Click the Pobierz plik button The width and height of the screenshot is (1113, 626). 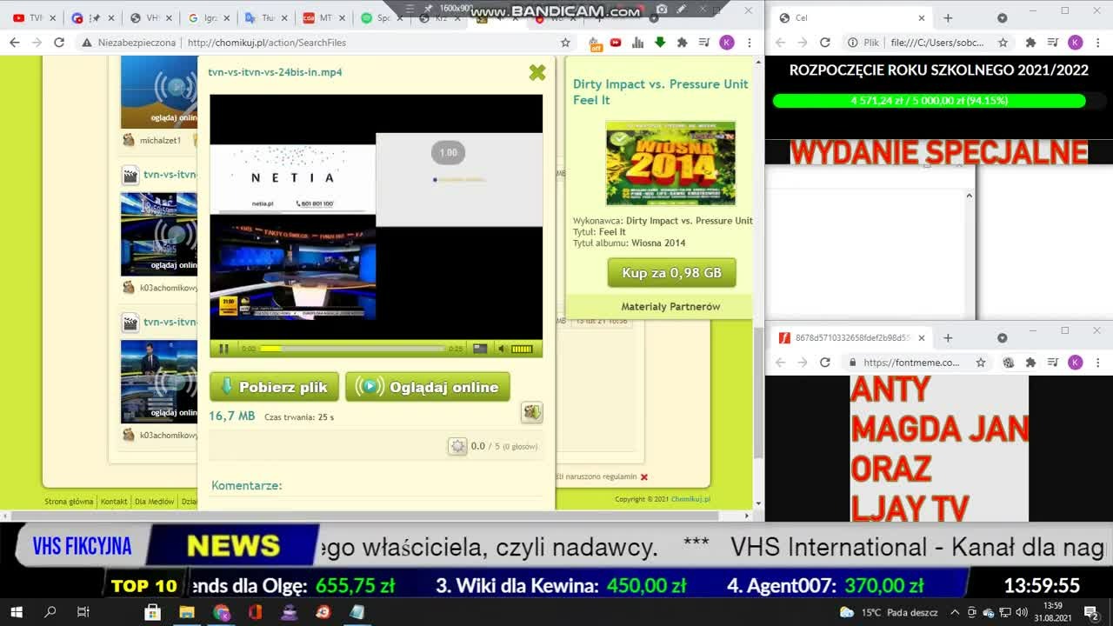tap(274, 387)
